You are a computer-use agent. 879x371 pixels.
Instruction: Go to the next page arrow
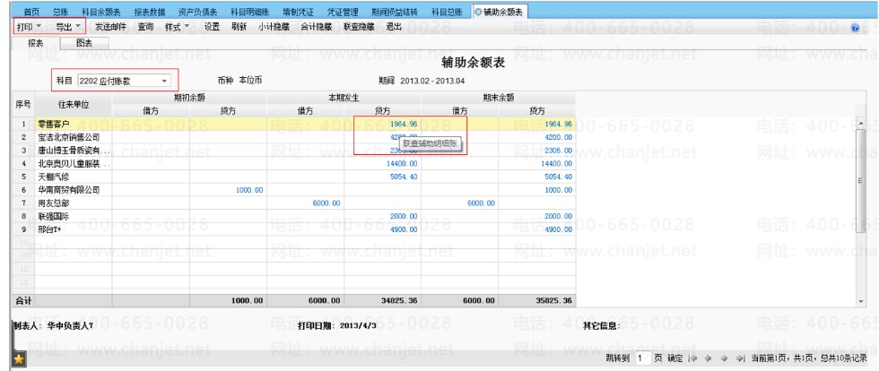[725, 358]
